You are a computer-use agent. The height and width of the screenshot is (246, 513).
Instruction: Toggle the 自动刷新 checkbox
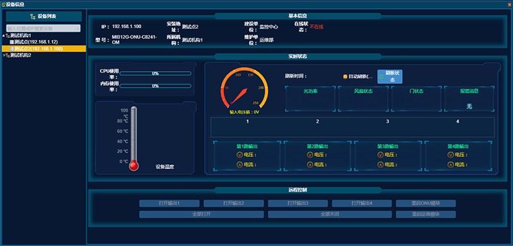tap(345, 76)
